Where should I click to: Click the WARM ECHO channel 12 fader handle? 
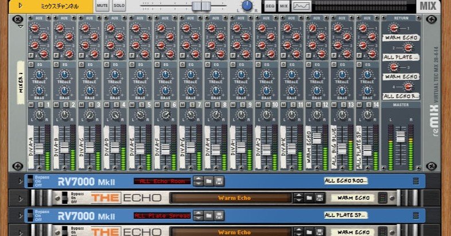[317, 138]
